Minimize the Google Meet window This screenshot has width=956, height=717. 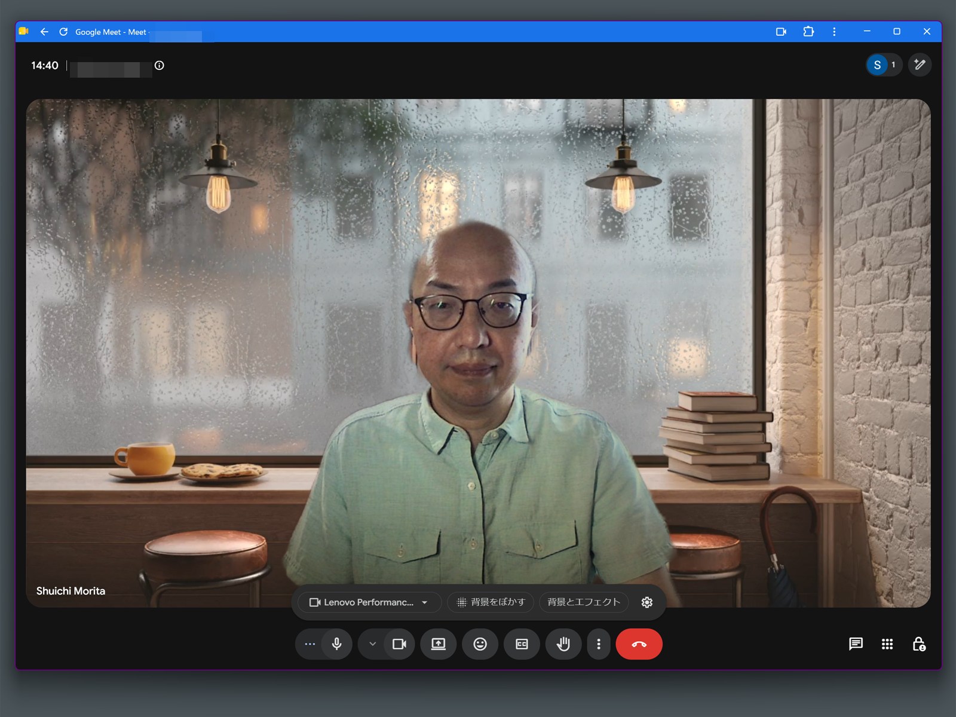[867, 31]
